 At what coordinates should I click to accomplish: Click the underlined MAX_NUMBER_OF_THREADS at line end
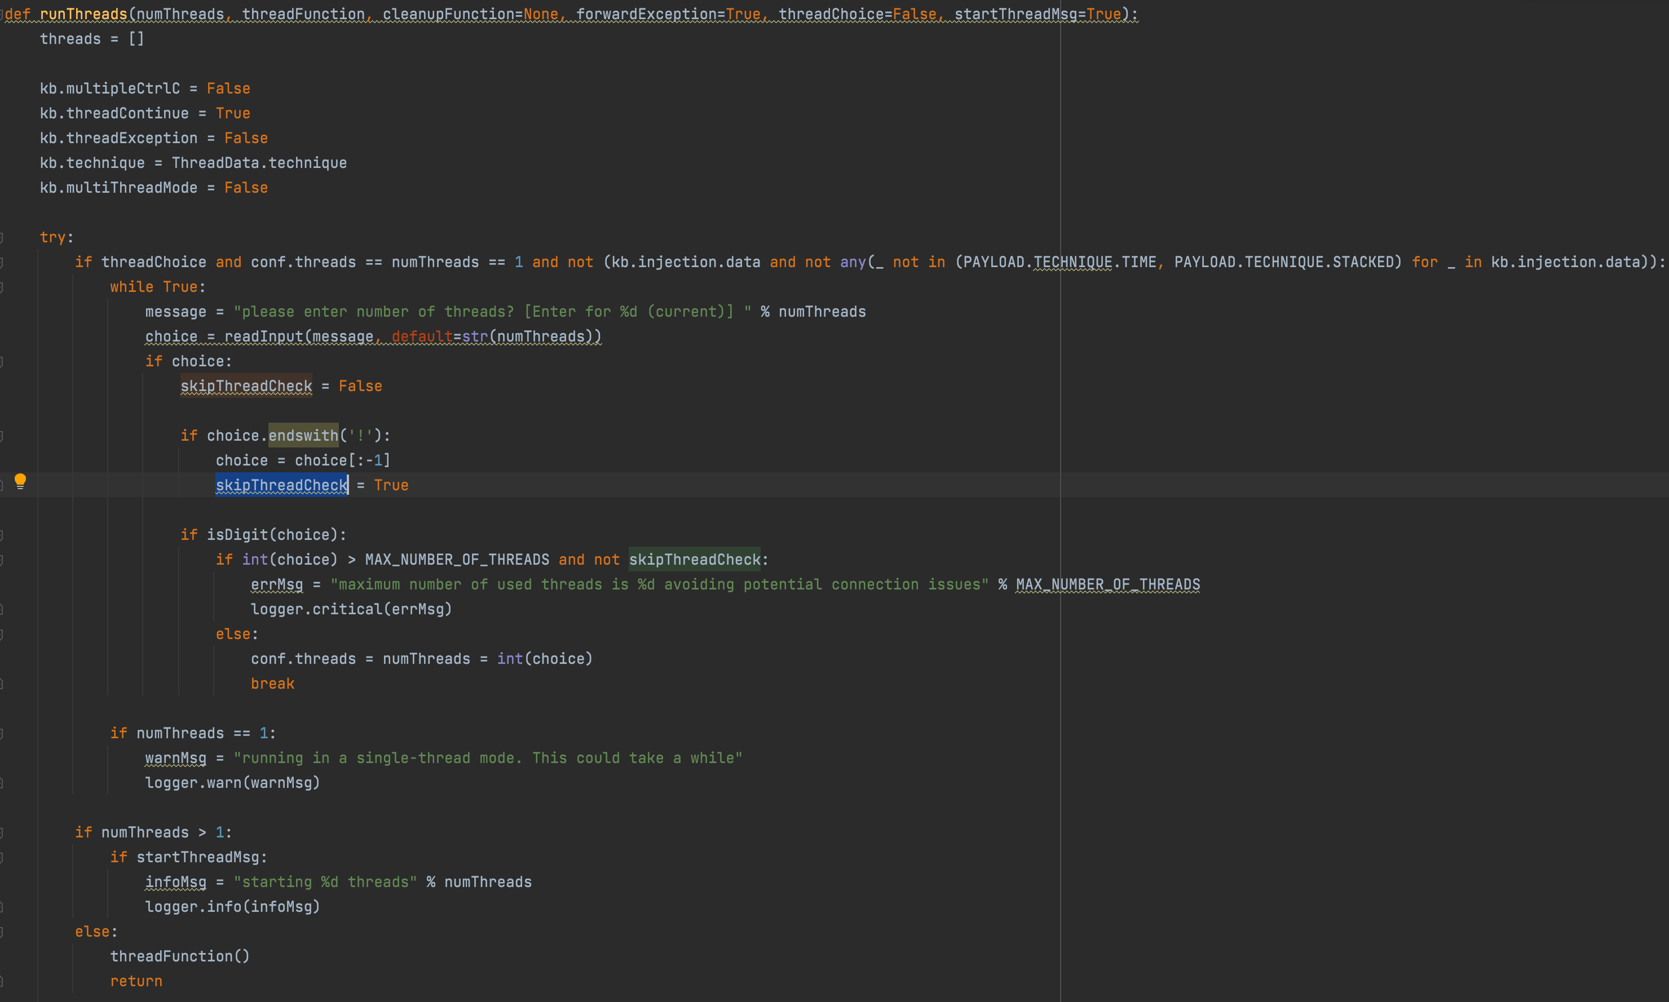tap(1108, 585)
